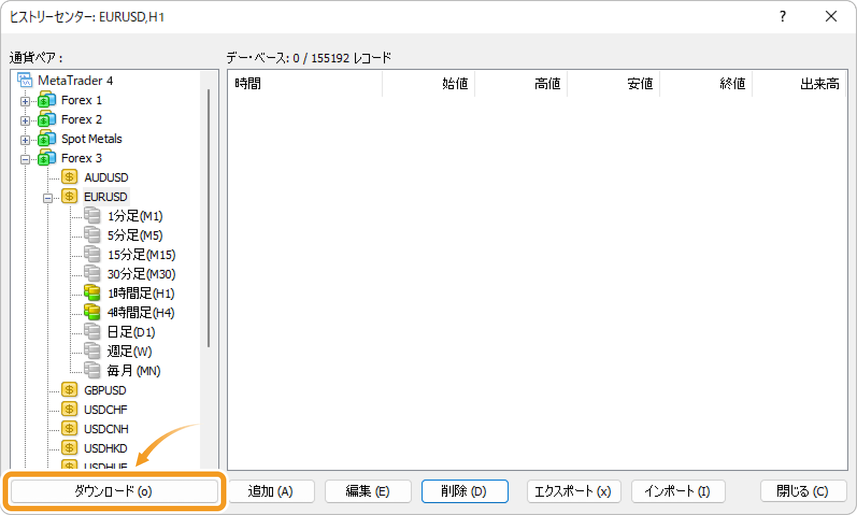The width and height of the screenshot is (857, 515).
Task: Click the 週足(W) database icon
Action: point(92,351)
